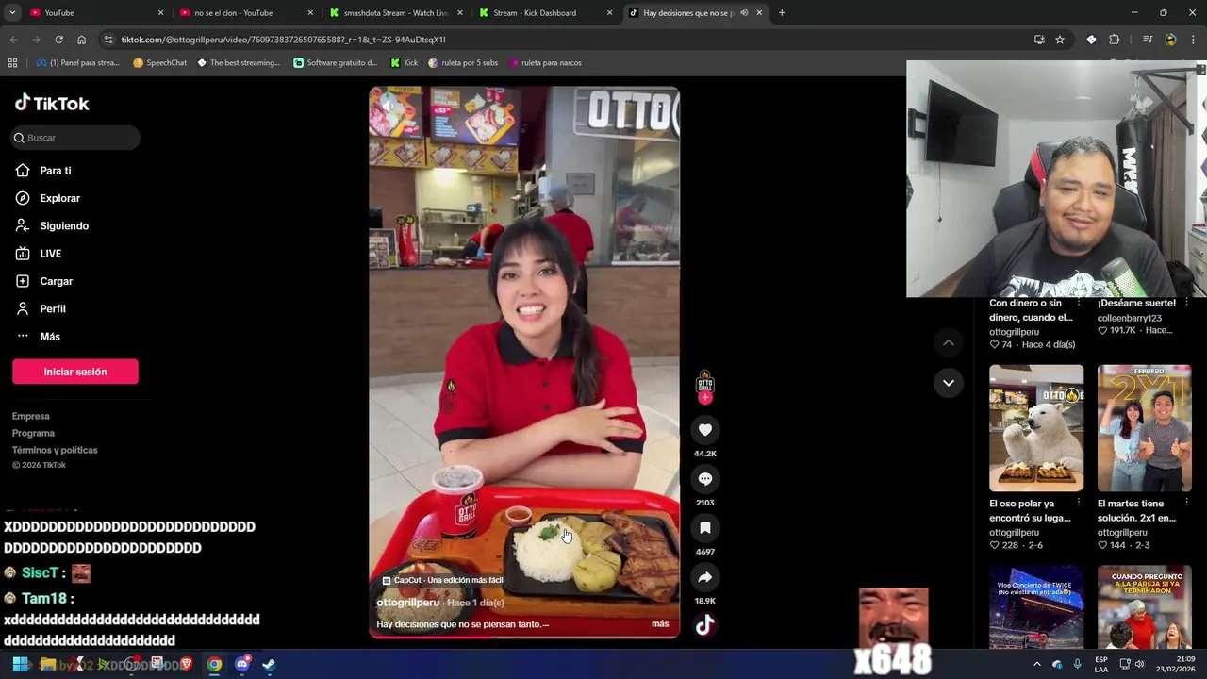
Task: Like the video with heart icon
Action: click(x=704, y=430)
